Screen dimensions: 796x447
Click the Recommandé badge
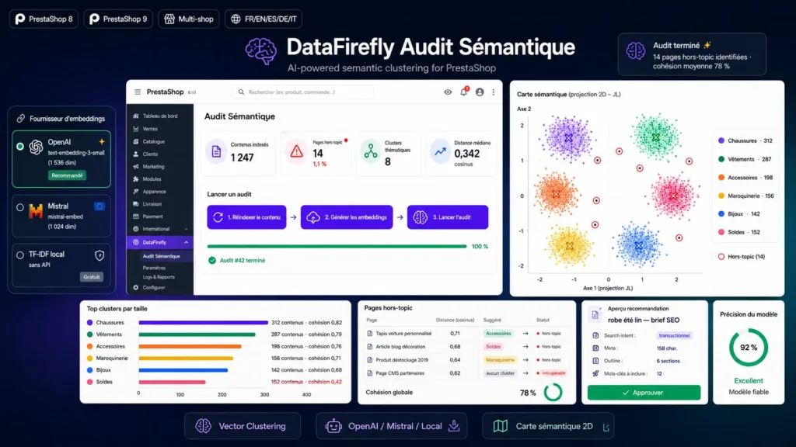[67, 175]
